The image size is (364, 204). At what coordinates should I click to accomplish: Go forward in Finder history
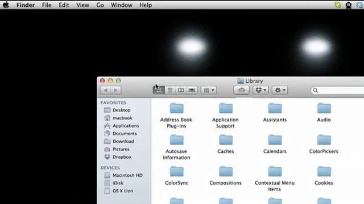point(116,90)
